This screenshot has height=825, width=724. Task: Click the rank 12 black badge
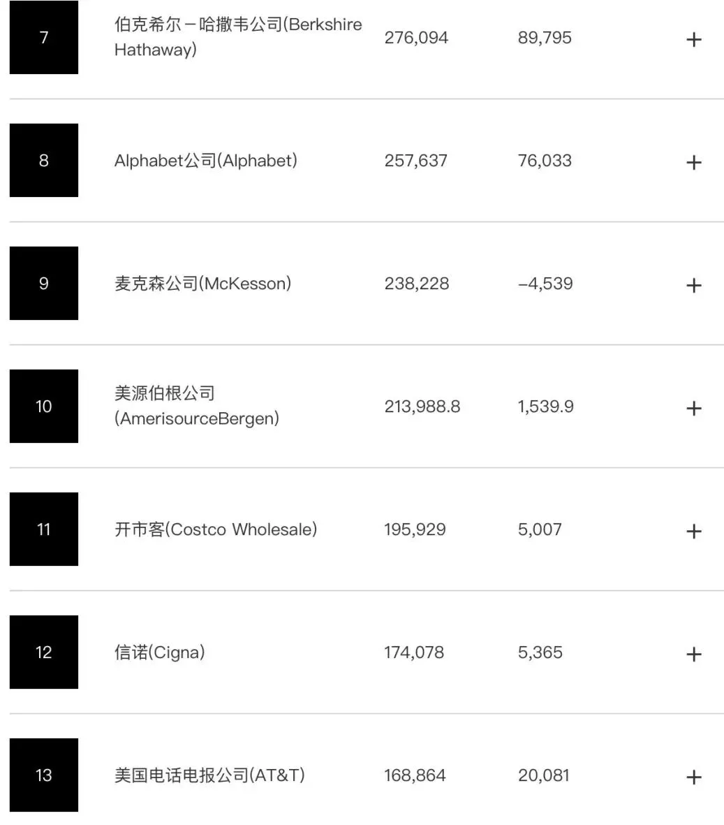point(44,652)
